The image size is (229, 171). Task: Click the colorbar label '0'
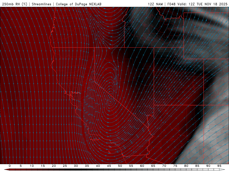pyautogui.click(x=10, y=166)
